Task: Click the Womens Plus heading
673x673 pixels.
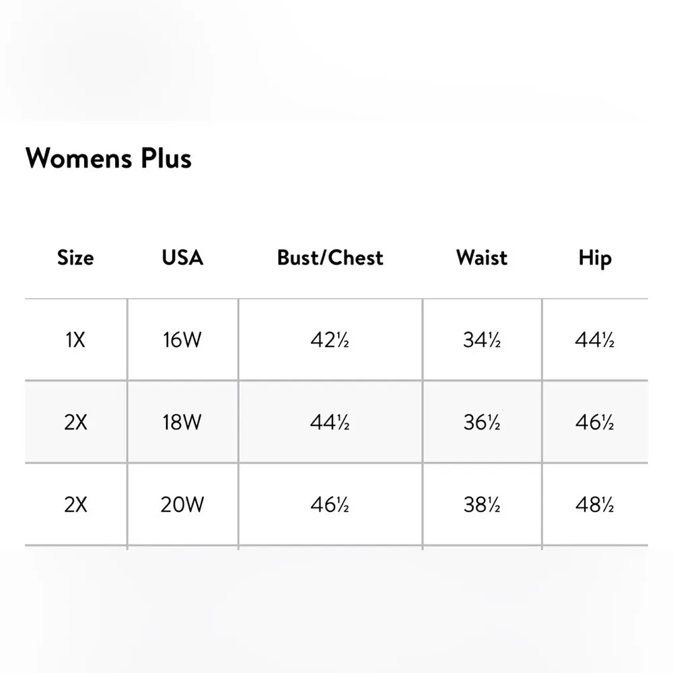Action: pos(108,159)
